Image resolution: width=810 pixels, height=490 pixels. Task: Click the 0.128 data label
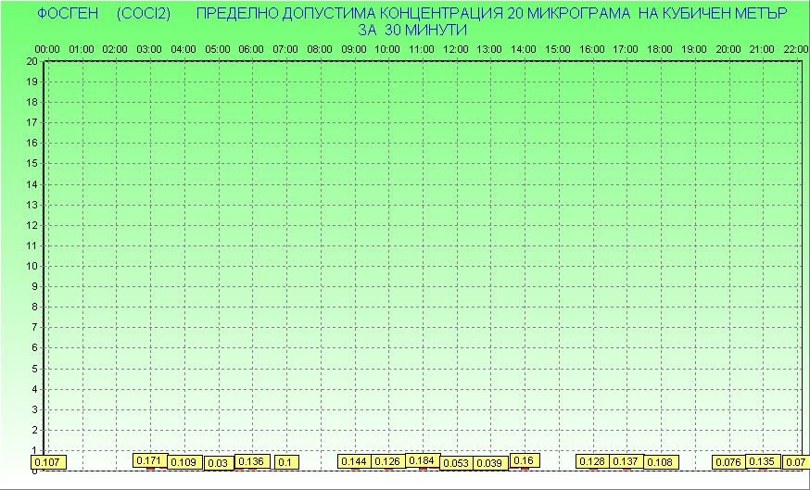(593, 461)
